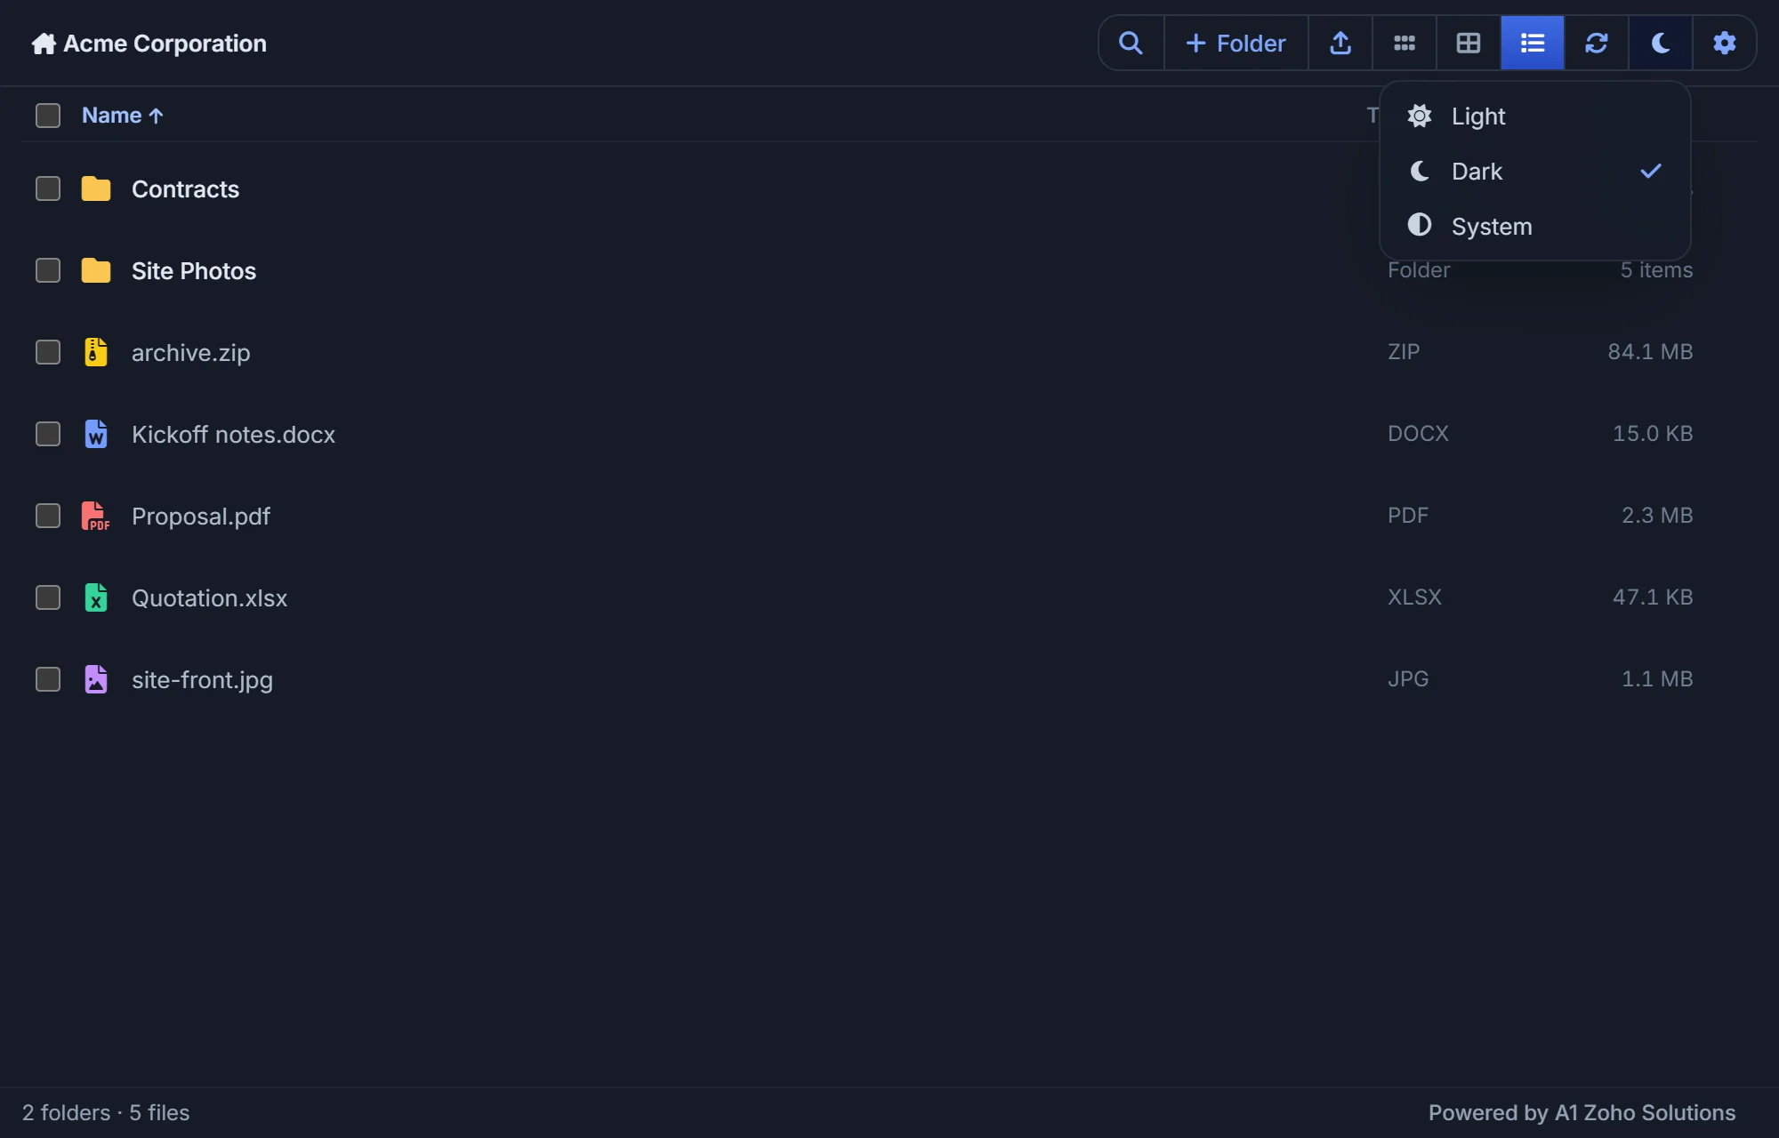1779x1138 pixels.
Task: Check the archive.zip row checkbox
Action: (48, 352)
